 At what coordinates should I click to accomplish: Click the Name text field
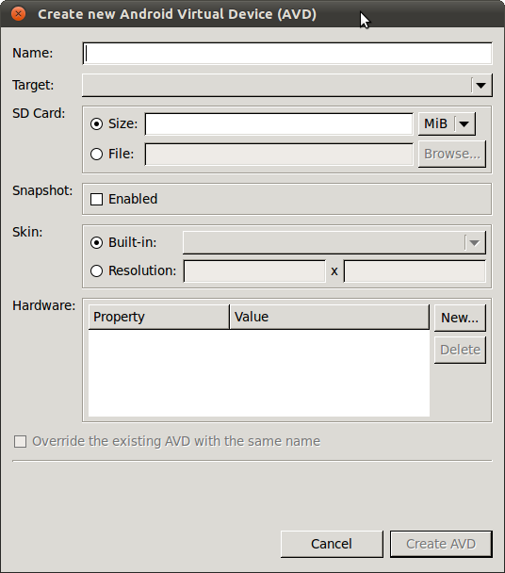287,54
